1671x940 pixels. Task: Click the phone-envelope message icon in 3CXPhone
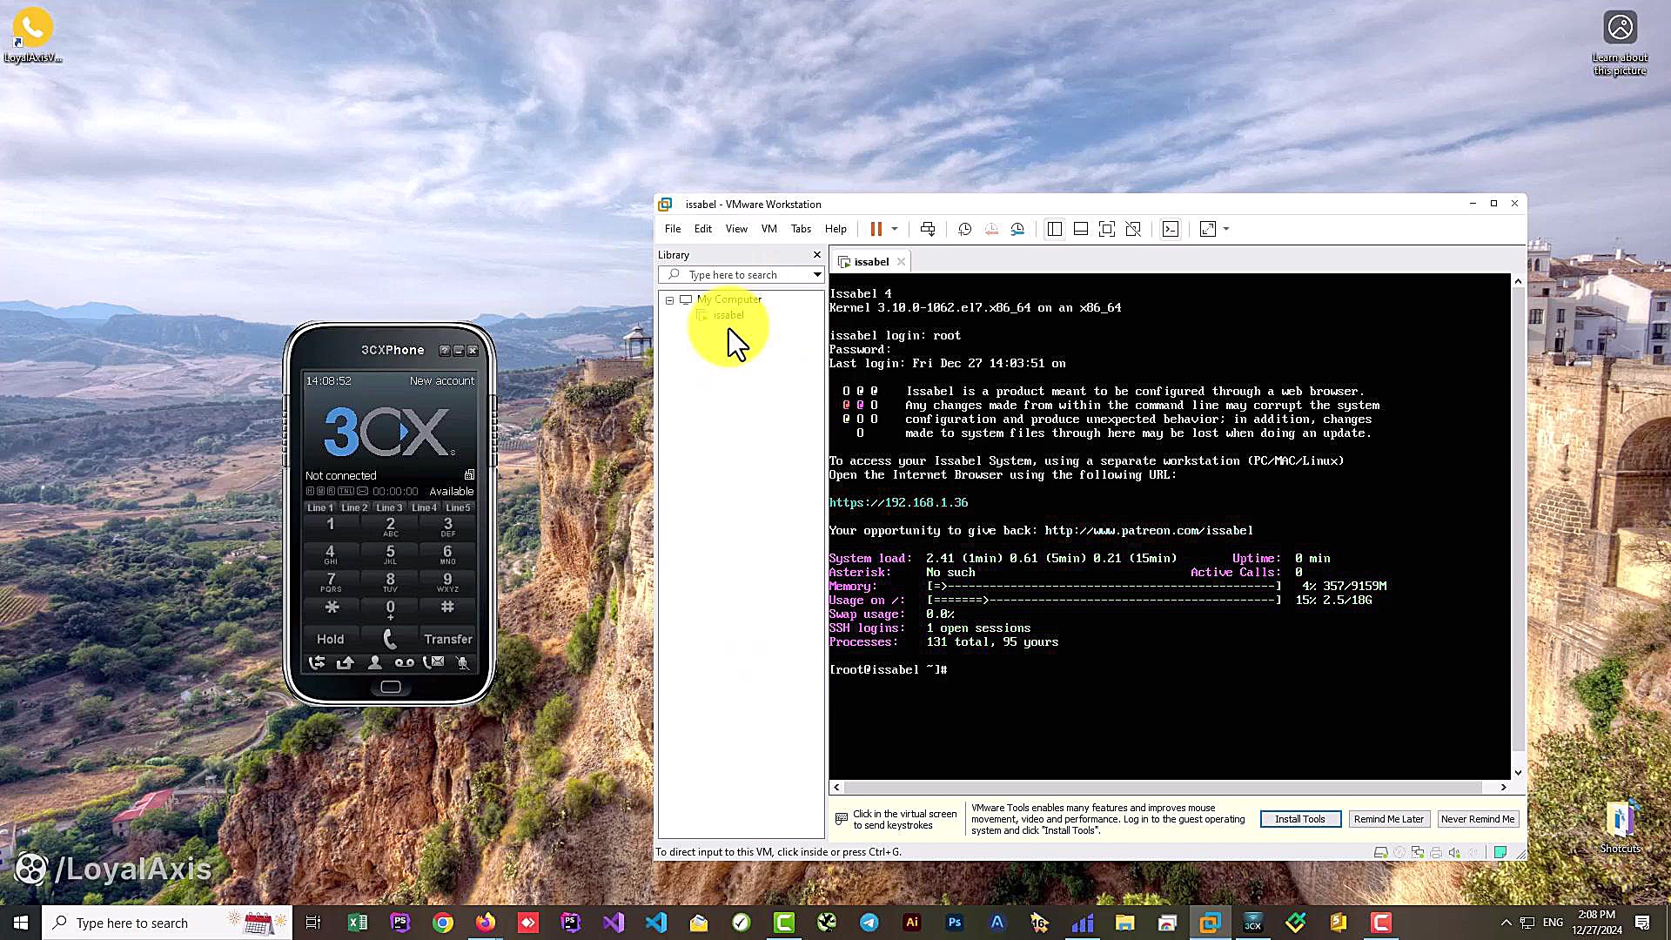coord(433,662)
